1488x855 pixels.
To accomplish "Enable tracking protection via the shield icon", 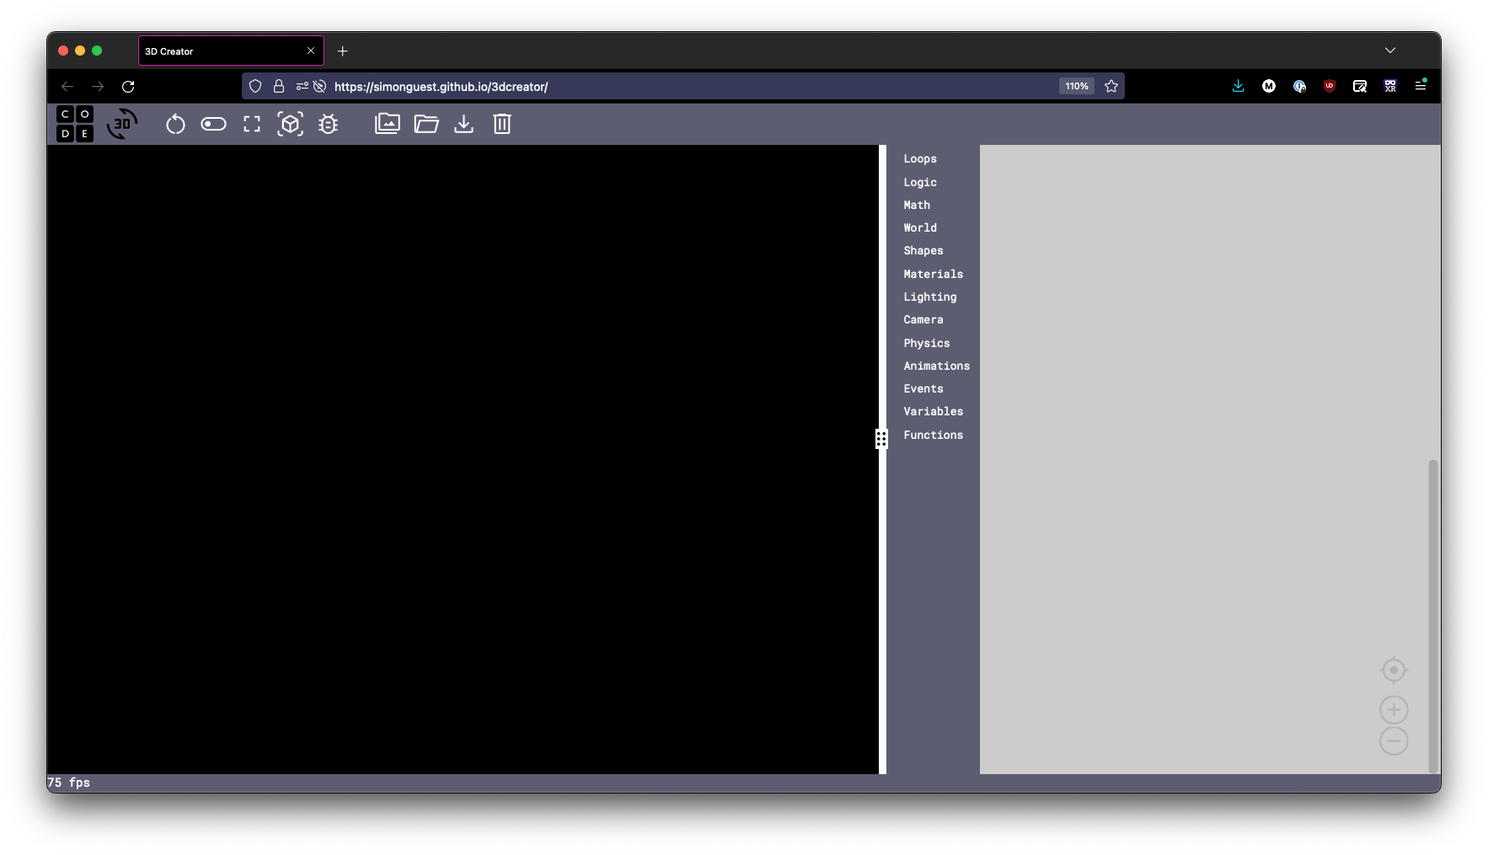I will tap(255, 86).
